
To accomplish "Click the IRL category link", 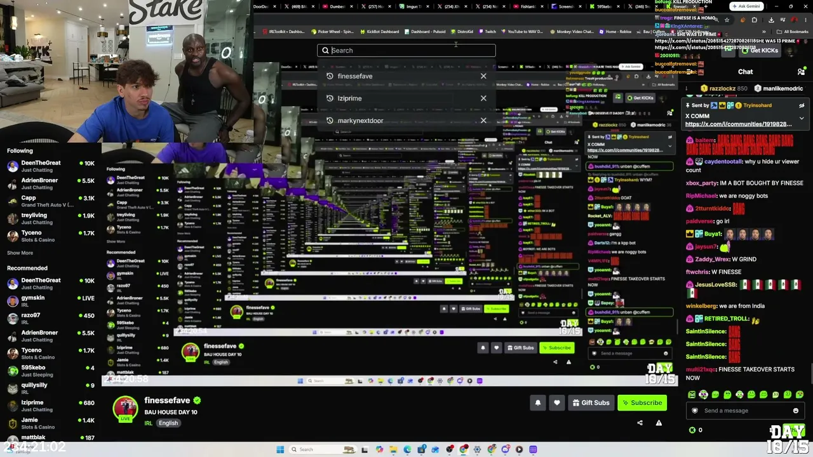I will (x=148, y=423).
